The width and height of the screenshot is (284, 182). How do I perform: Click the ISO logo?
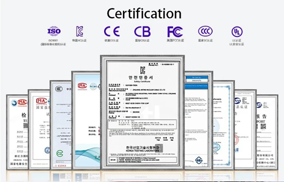pos(54,31)
